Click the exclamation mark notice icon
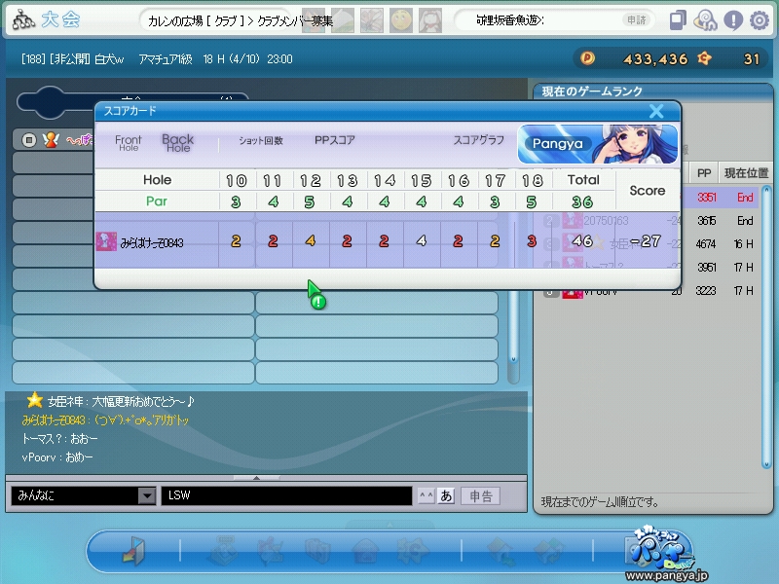This screenshot has width=779, height=584. pos(733,20)
